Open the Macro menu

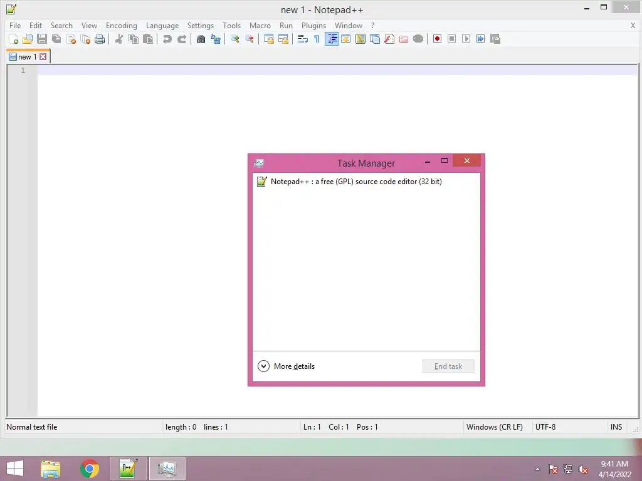click(260, 25)
